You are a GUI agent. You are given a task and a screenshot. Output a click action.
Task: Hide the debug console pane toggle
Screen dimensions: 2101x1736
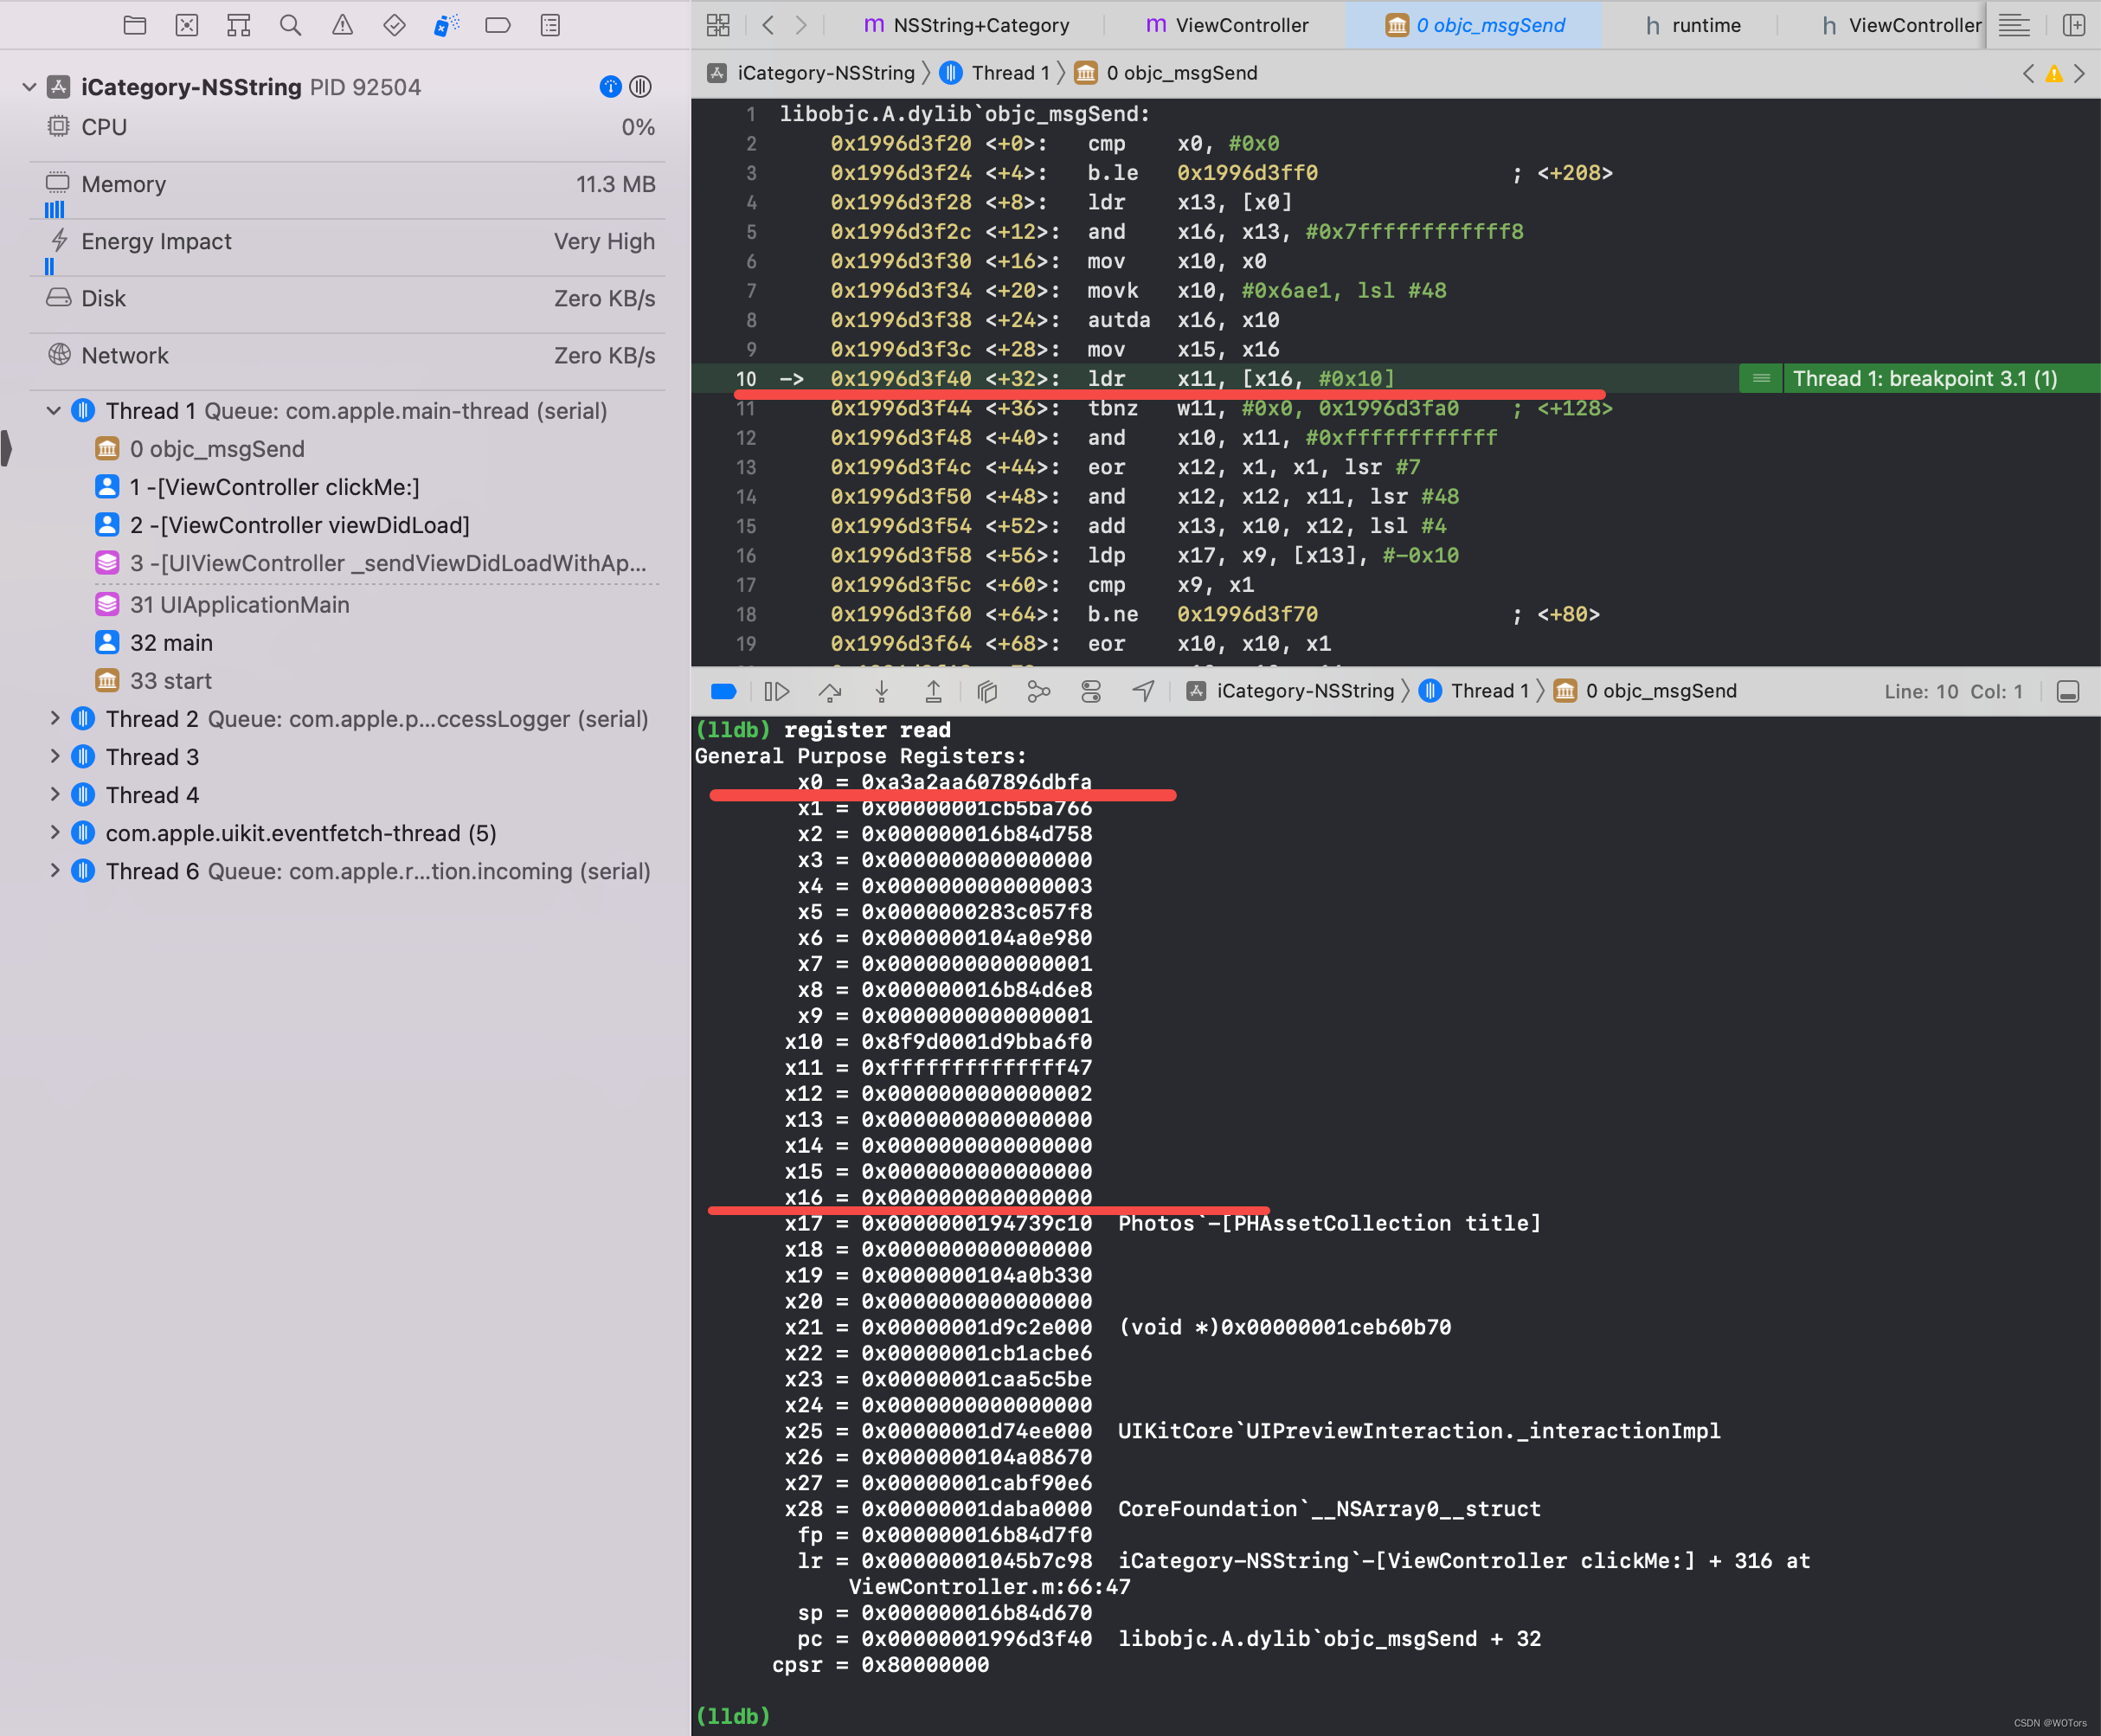click(x=2068, y=691)
